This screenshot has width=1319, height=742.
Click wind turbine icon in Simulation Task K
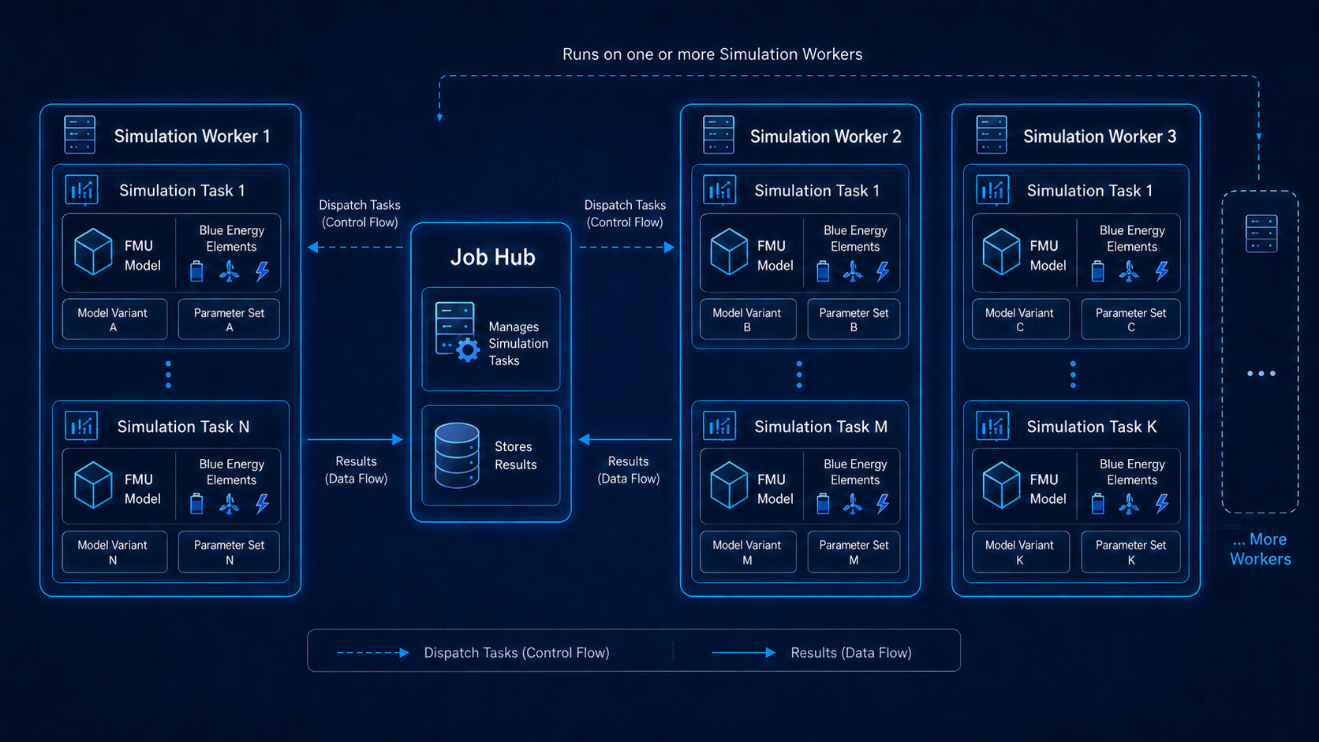pyautogui.click(x=1129, y=504)
